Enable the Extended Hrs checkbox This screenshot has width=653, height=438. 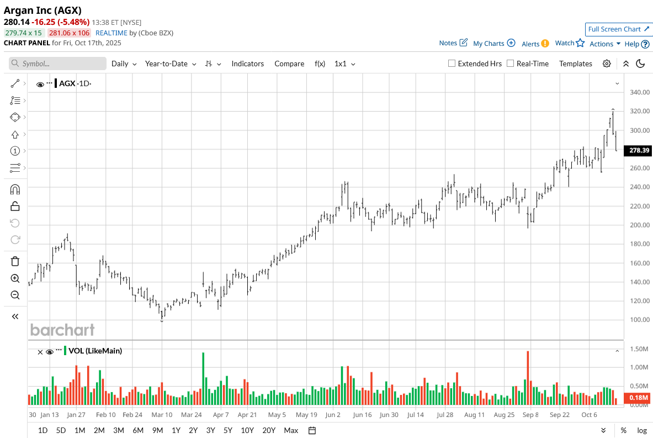click(x=452, y=64)
